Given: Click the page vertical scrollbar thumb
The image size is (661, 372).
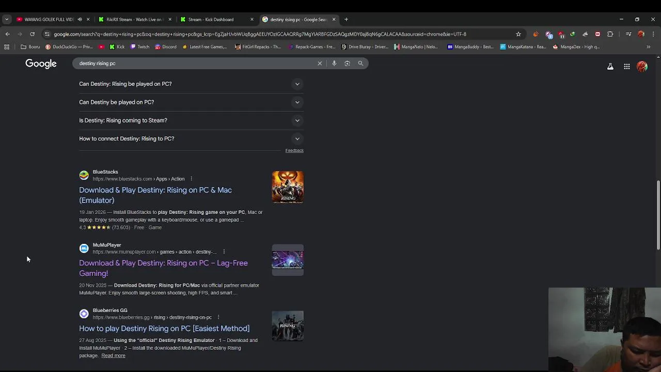Looking at the screenshot, I should (658, 214).
